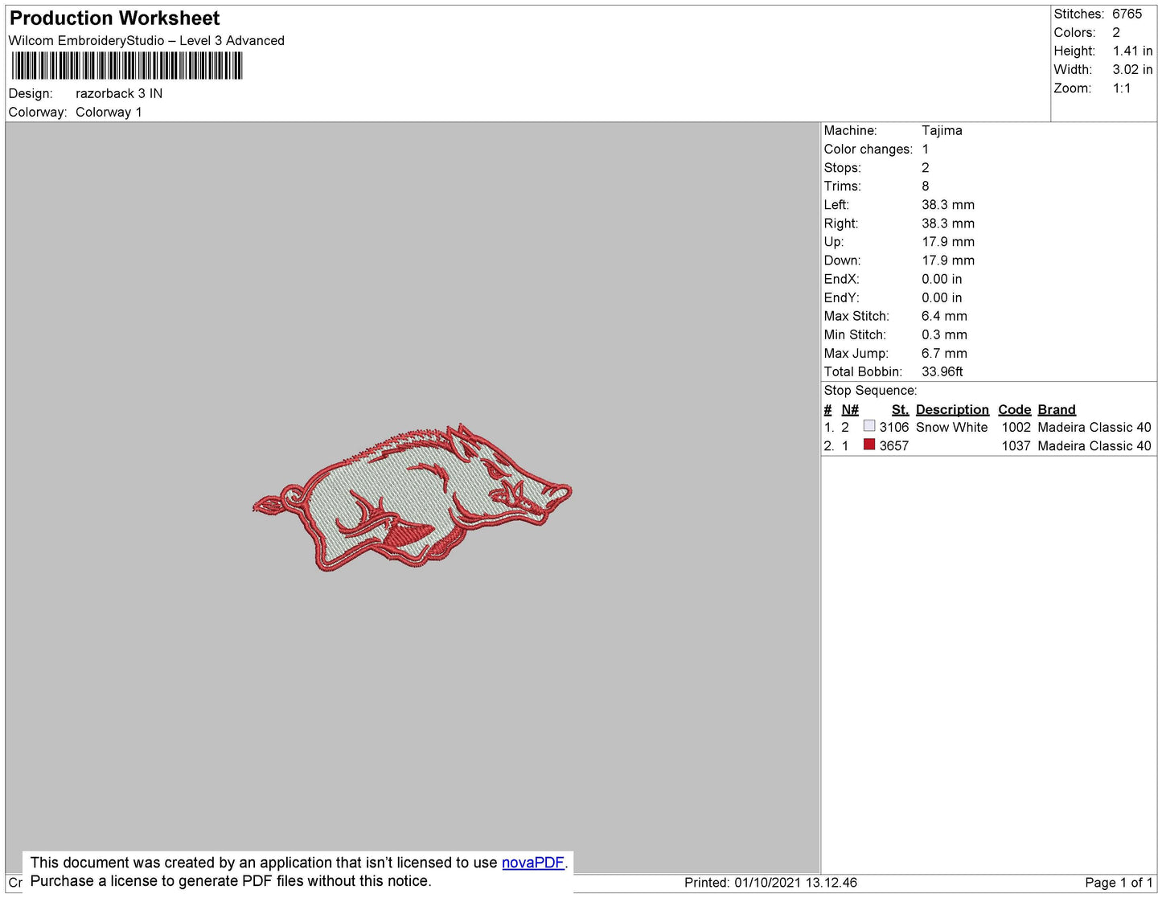Click the EndY value 0.00 in
This screenshot has height=898, width=1162.
tap(942, 297)
